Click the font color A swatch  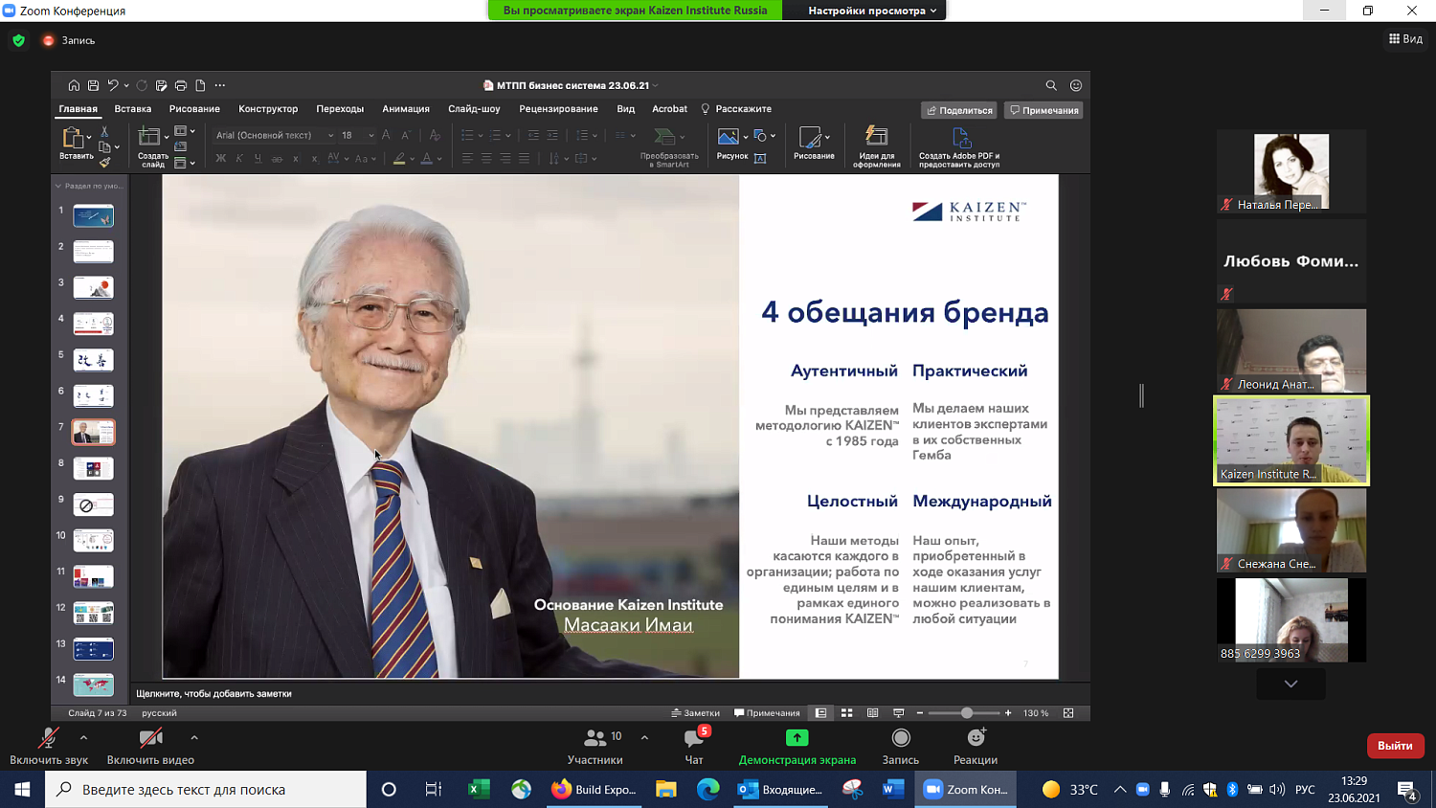[426, 159]
